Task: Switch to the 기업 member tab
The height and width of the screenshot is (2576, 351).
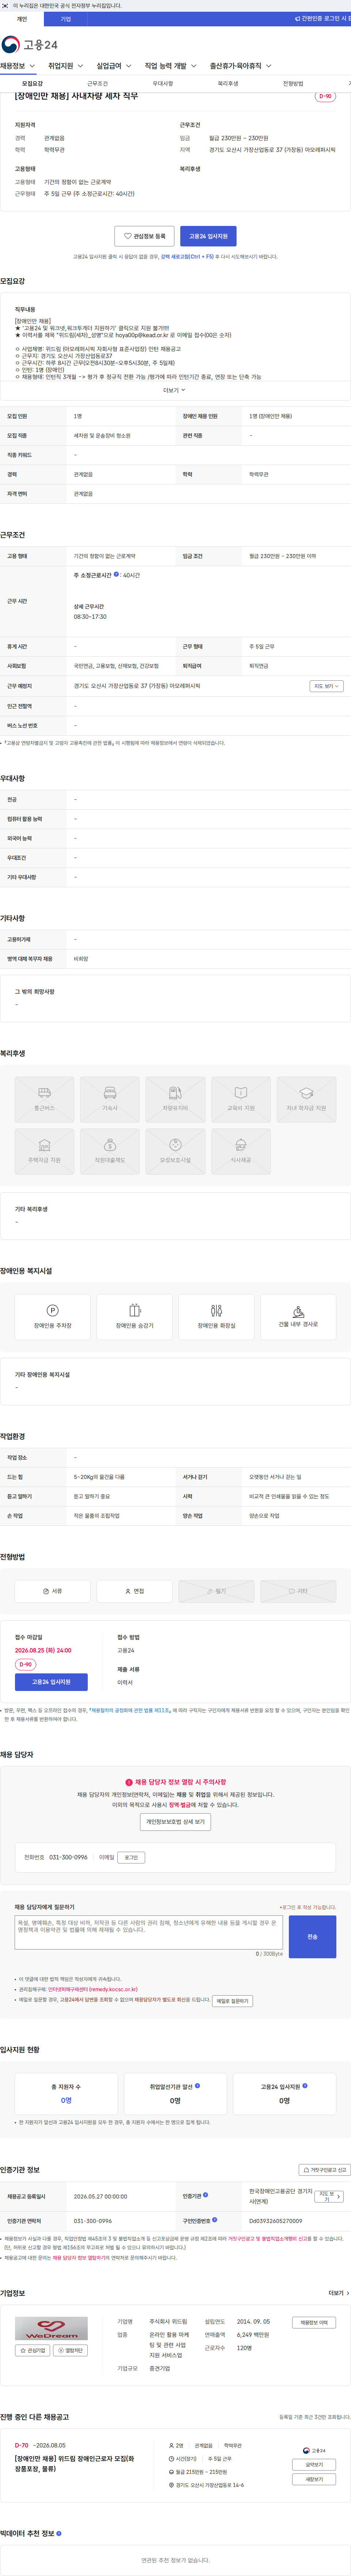Action: (66, 19)
